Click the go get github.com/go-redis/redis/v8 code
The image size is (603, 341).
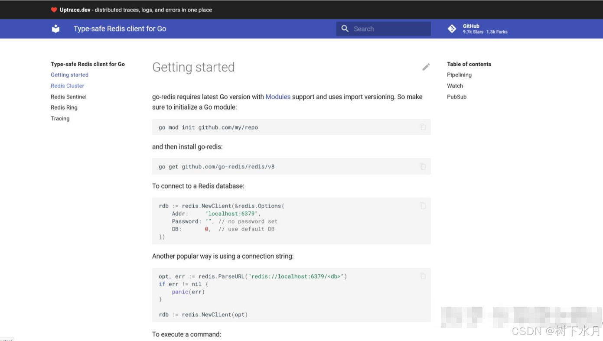pyautogui.click(x=216, y=167)
